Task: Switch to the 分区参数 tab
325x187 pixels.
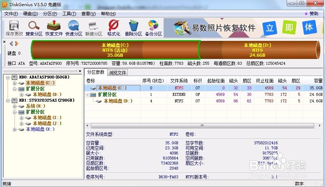Action: pyautogui.click(x=96, y=72)
